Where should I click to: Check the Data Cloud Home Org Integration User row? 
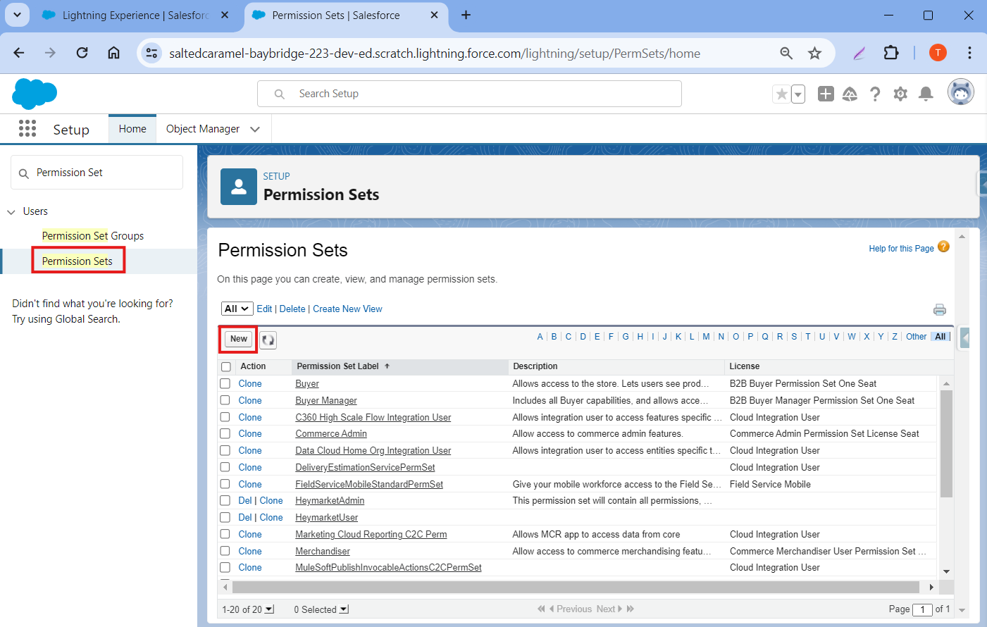(x=225, y=450)
